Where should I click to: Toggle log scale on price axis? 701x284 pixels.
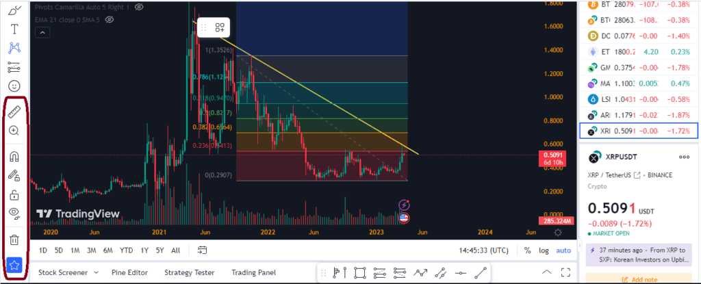544,250
